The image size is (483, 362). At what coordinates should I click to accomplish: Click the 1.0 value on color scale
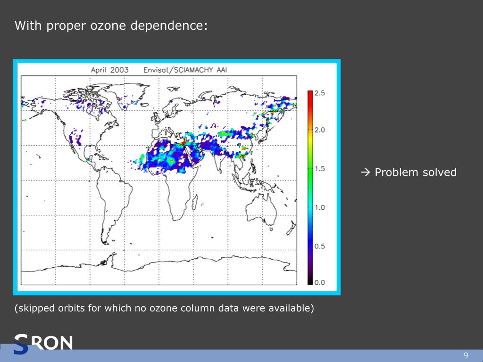[320, 207]
